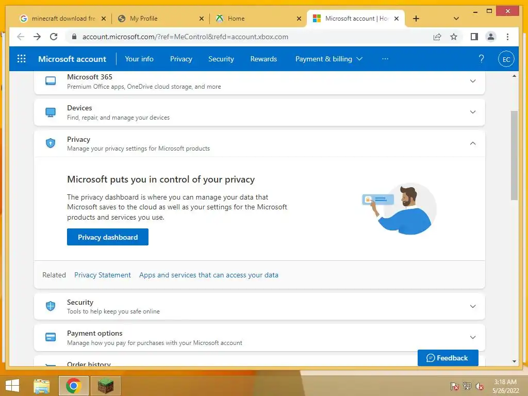Click the browser back arrow
Screen dimensions: 528x396
pos(21,37)
